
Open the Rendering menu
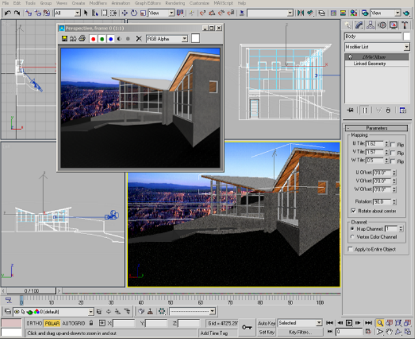[x=175, y=3]
